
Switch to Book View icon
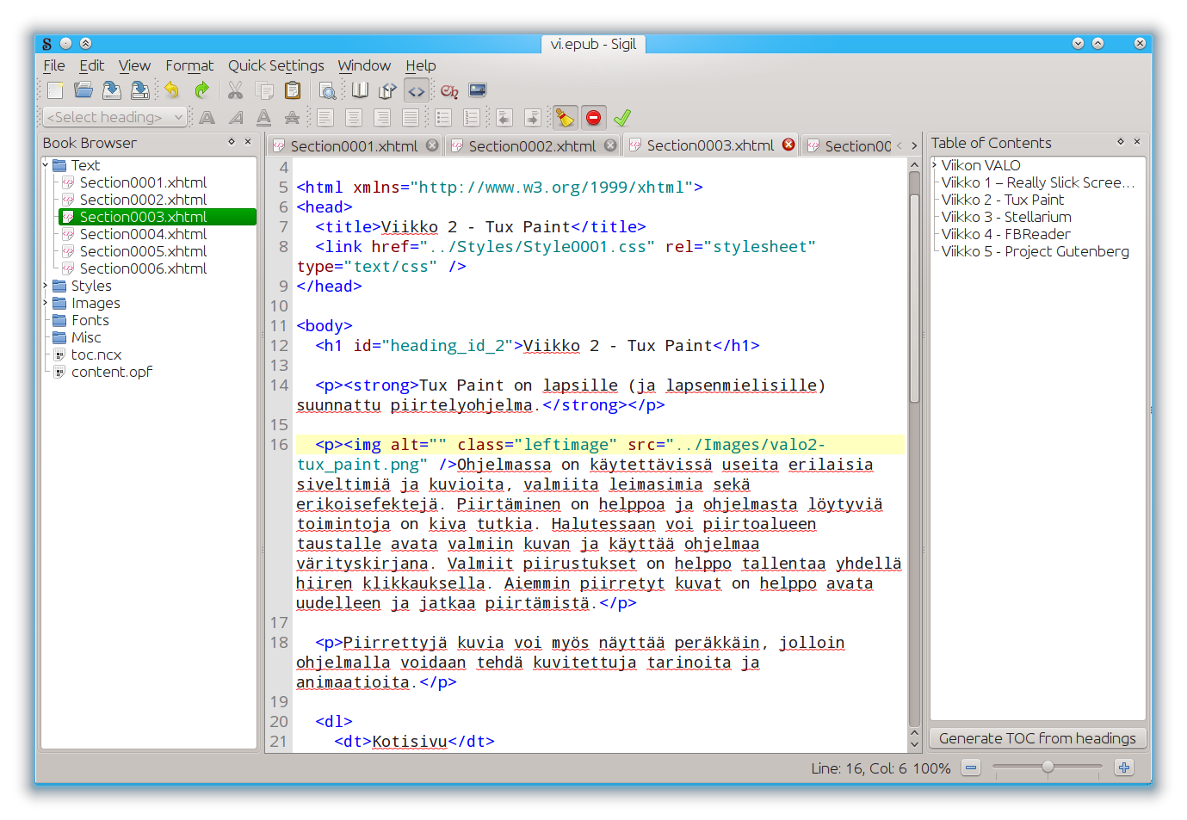360,90
